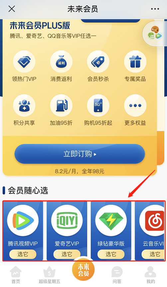The width and height of the screenshot is (167, 287).
Task: Open the 领热门VIP benefit icon
Action: coord(24,62)
